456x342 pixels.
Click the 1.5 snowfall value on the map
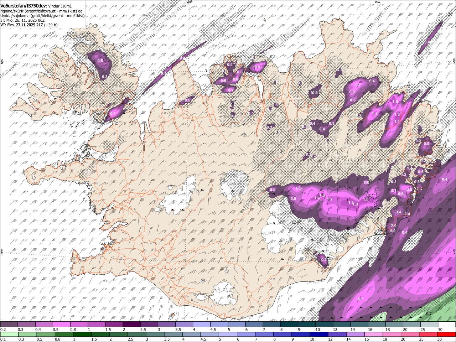pyautogui.click(x=395, y=102)
